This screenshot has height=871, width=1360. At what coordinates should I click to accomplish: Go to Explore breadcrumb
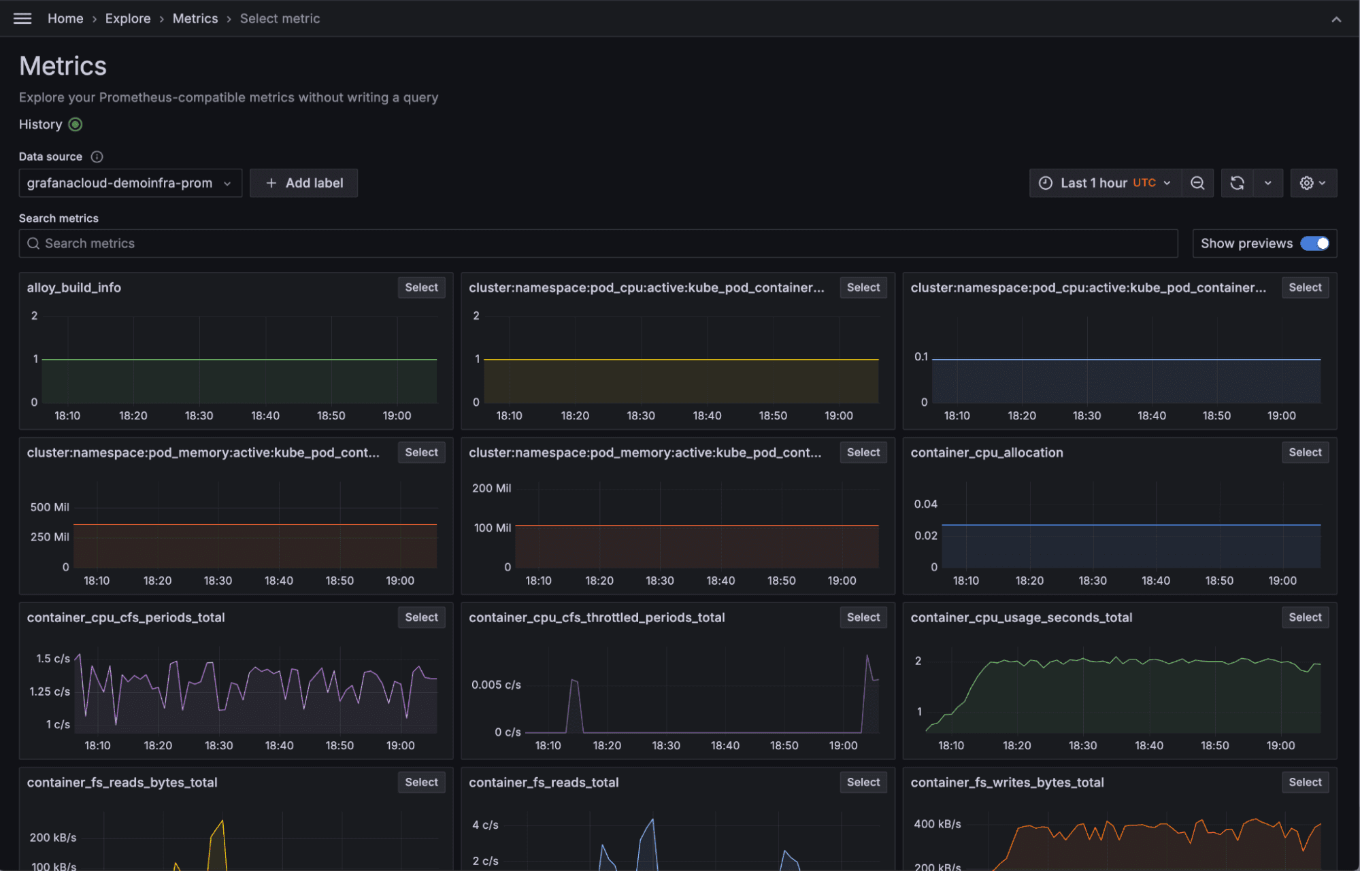click(x=128, y=18)
